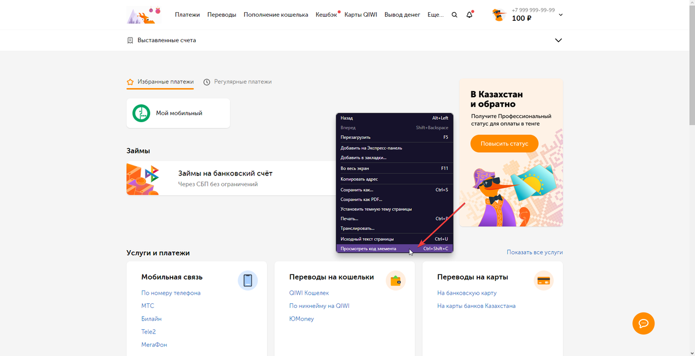Click По никнейму на QIWI link
The width and height of the screenshot is (695, 356).
pyautogui.click(x=319, y=306)
